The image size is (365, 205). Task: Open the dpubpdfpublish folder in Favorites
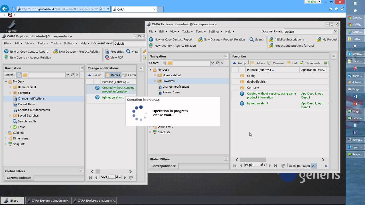pos(257,82)
